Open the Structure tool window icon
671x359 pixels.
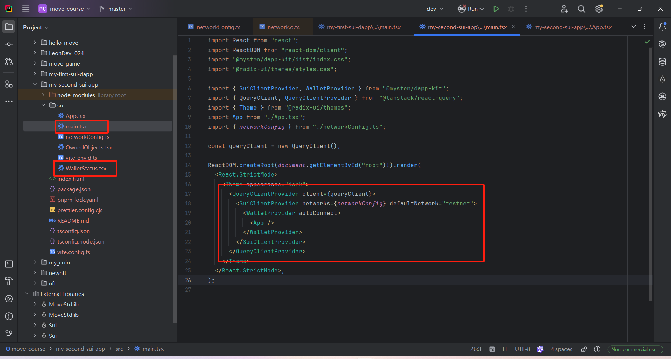pos(9,84)
